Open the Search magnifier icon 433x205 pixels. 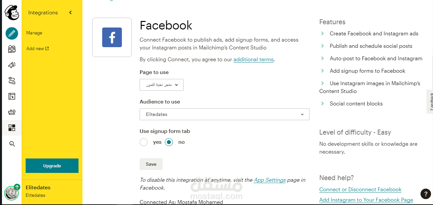click(12, 144)
